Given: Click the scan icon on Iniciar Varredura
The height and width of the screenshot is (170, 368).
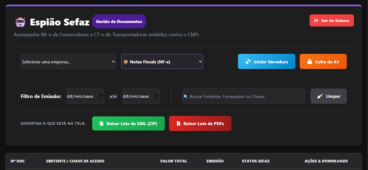Looking at the screenshot, I should coord(248,61).
